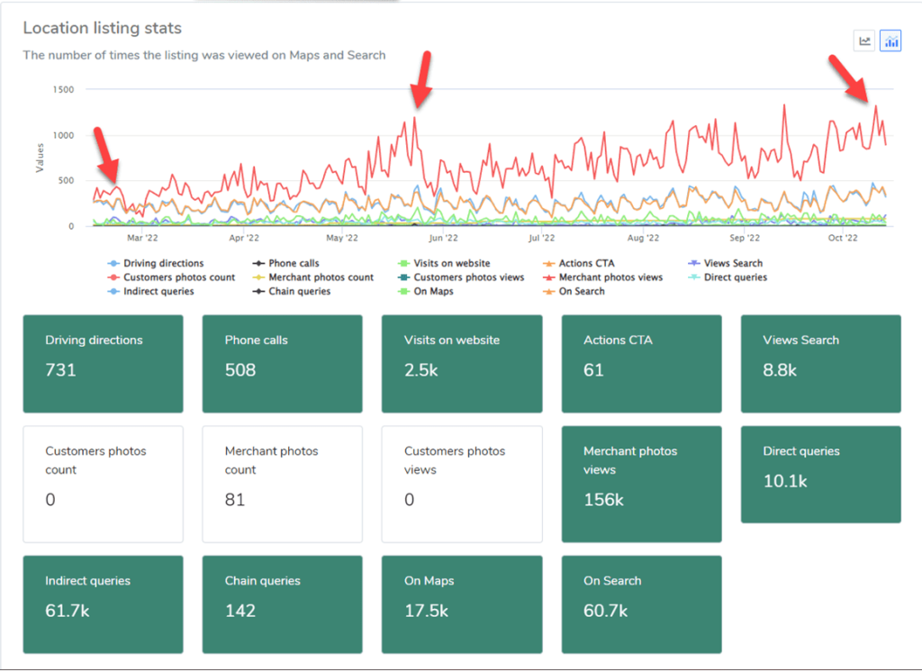Click the Indirect queries 61.7k card
922x671 pixels.
click(103, 603)
